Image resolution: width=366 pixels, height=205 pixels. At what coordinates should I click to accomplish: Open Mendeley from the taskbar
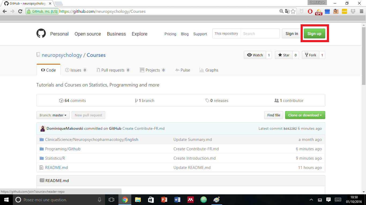[x=191, y=200]
